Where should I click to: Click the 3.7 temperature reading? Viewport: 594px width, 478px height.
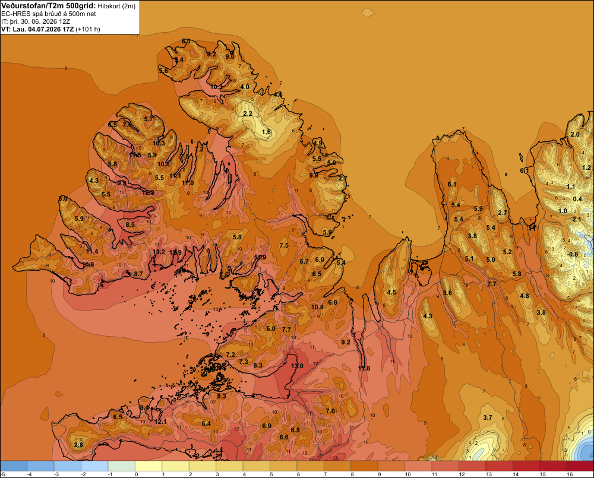point(488,417)
